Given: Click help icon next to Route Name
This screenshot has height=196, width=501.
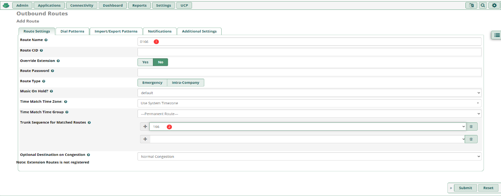Looking at the screenshot, I should click(x=46, y=40).
